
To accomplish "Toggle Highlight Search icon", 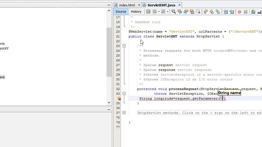I will [192, 11].
